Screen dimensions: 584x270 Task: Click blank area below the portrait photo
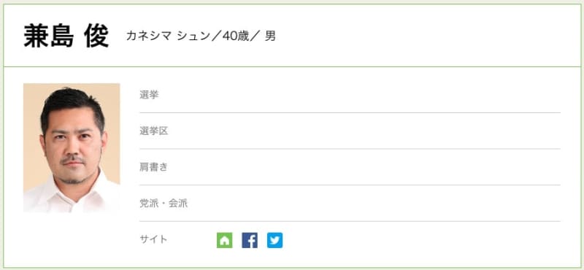(x=72, y=239)
